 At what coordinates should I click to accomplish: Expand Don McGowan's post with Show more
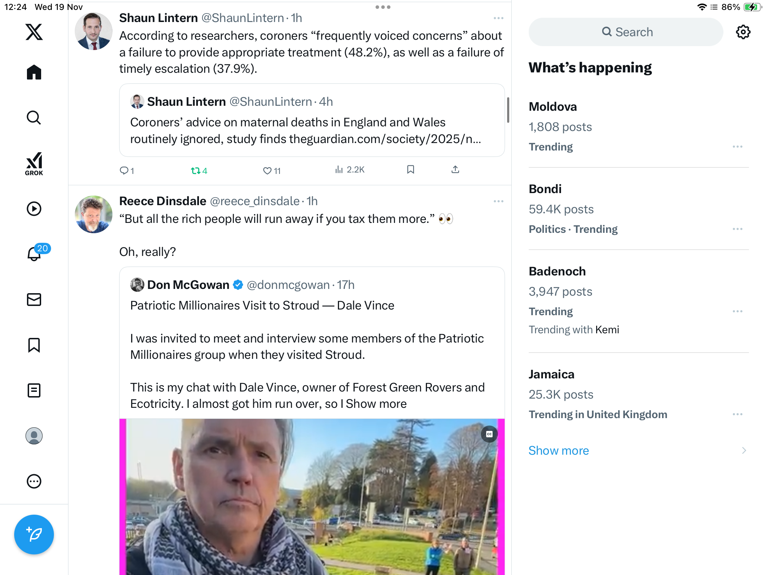point(376,404)
